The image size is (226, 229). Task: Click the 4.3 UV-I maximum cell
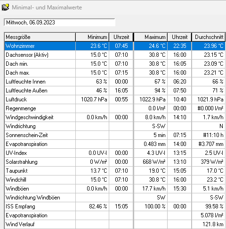tap(151, 153)
